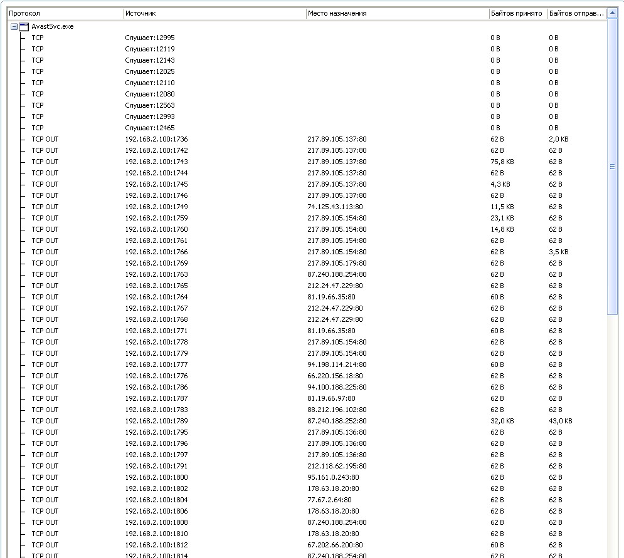Select source 192.168.2.100:1746
The width and height of the screenshot is (624, 558).
(156, 195)
